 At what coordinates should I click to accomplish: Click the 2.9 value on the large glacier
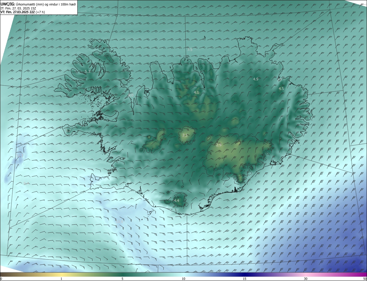(219, 145)
